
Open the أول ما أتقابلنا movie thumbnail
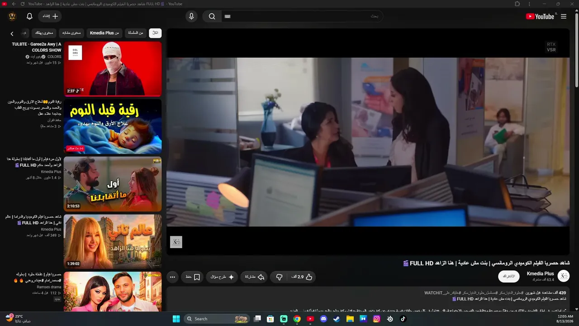(x=113, y=184)
